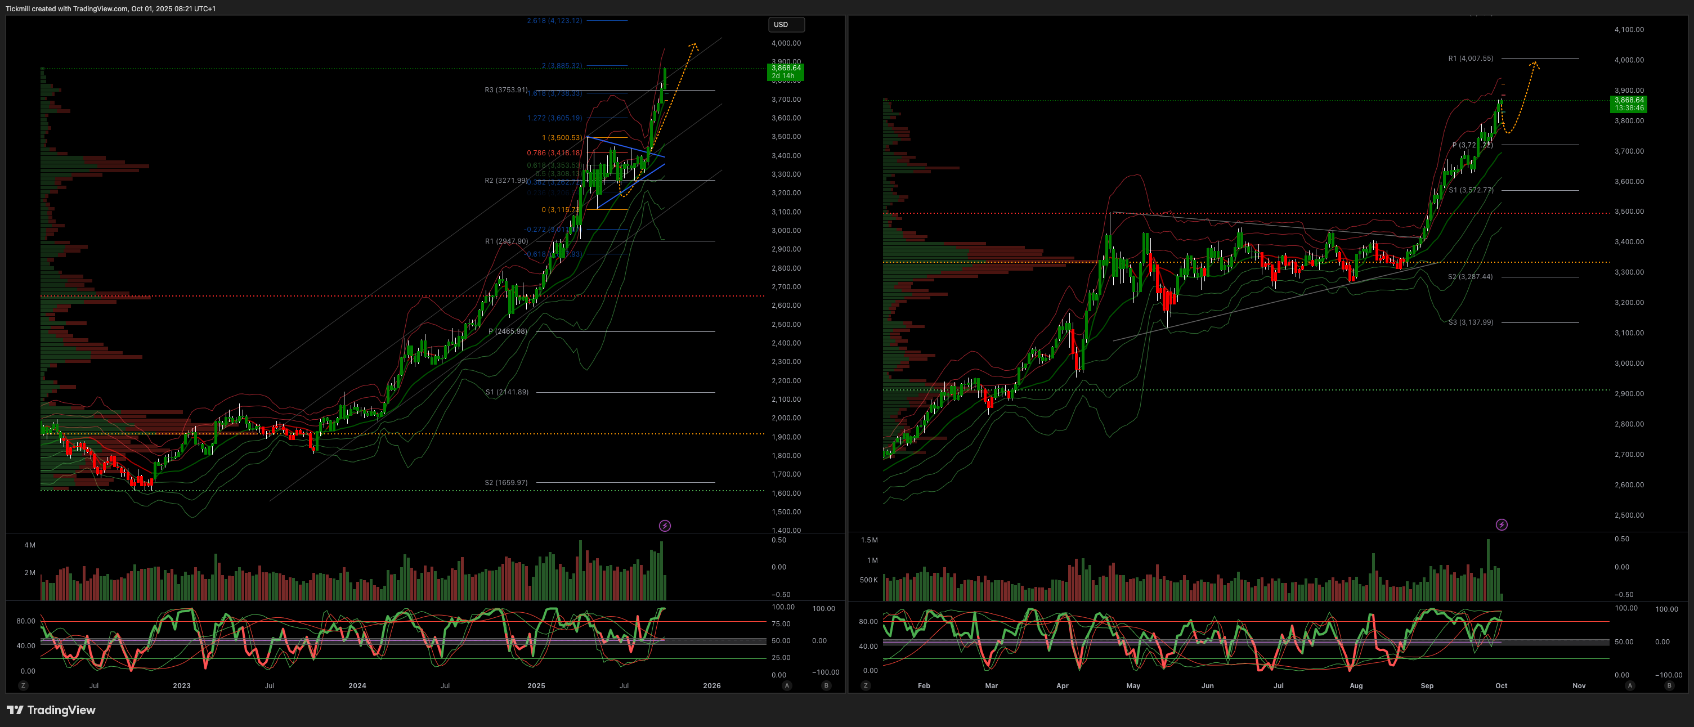Click purple lightning event icon on left chart
1694x727 pixels.
point(665,526)
